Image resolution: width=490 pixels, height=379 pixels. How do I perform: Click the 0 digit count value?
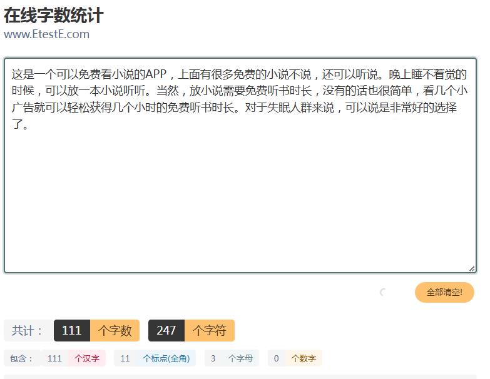[276, 358]
